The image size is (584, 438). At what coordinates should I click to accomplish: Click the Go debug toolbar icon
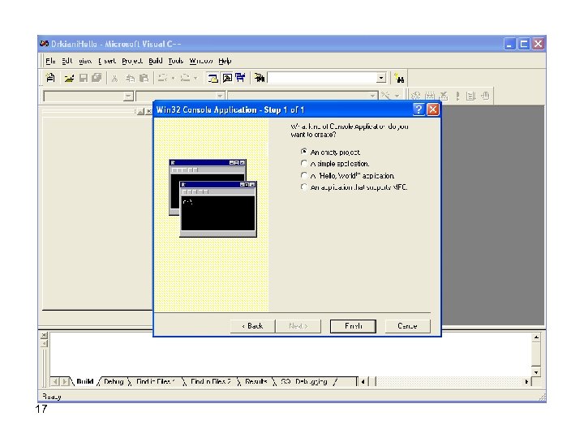pyautogui.click(x=470, y=96)
